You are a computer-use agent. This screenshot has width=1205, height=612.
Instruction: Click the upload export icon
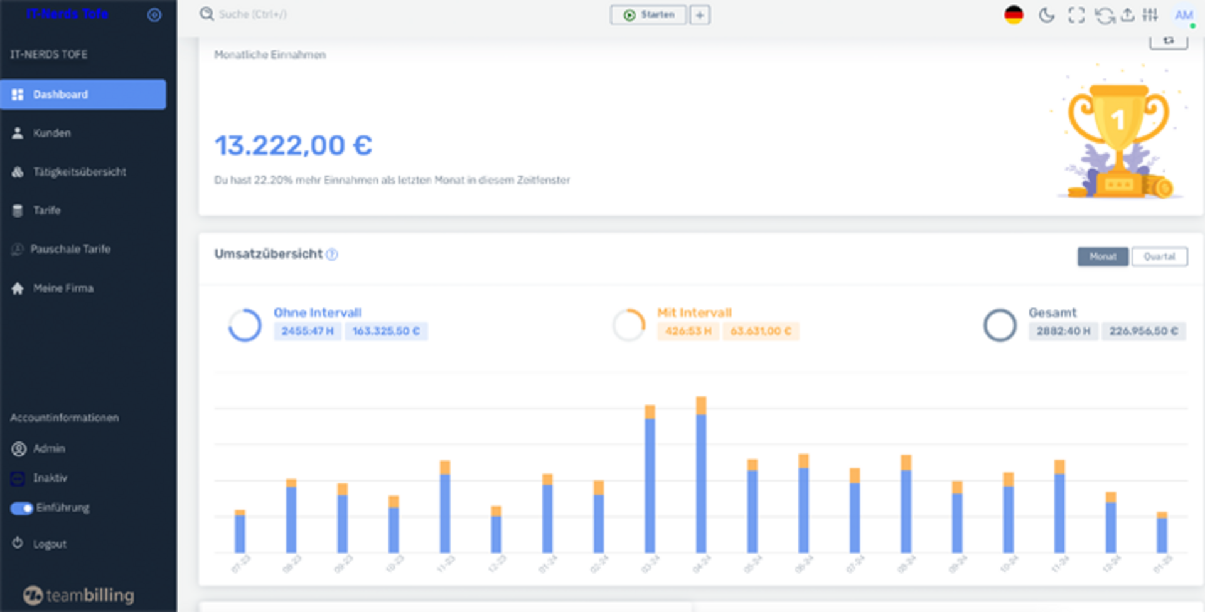click(x=1128, y=15)
